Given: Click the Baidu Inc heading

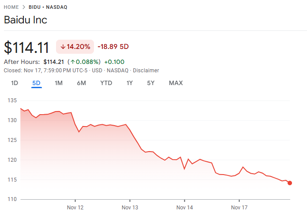Looking at the screenshot, I should 26,20.
